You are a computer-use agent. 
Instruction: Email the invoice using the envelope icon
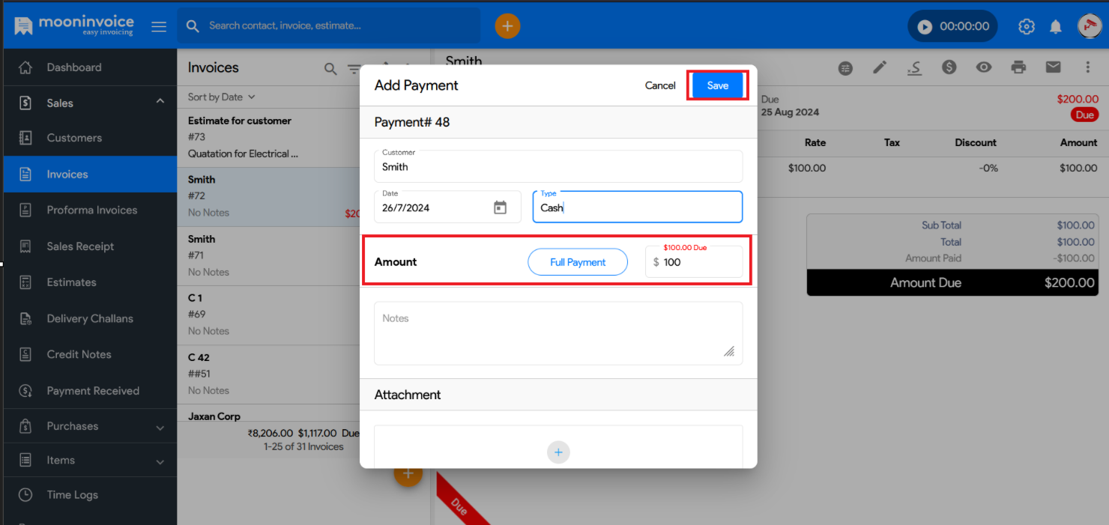click(x=1053, y=67)
